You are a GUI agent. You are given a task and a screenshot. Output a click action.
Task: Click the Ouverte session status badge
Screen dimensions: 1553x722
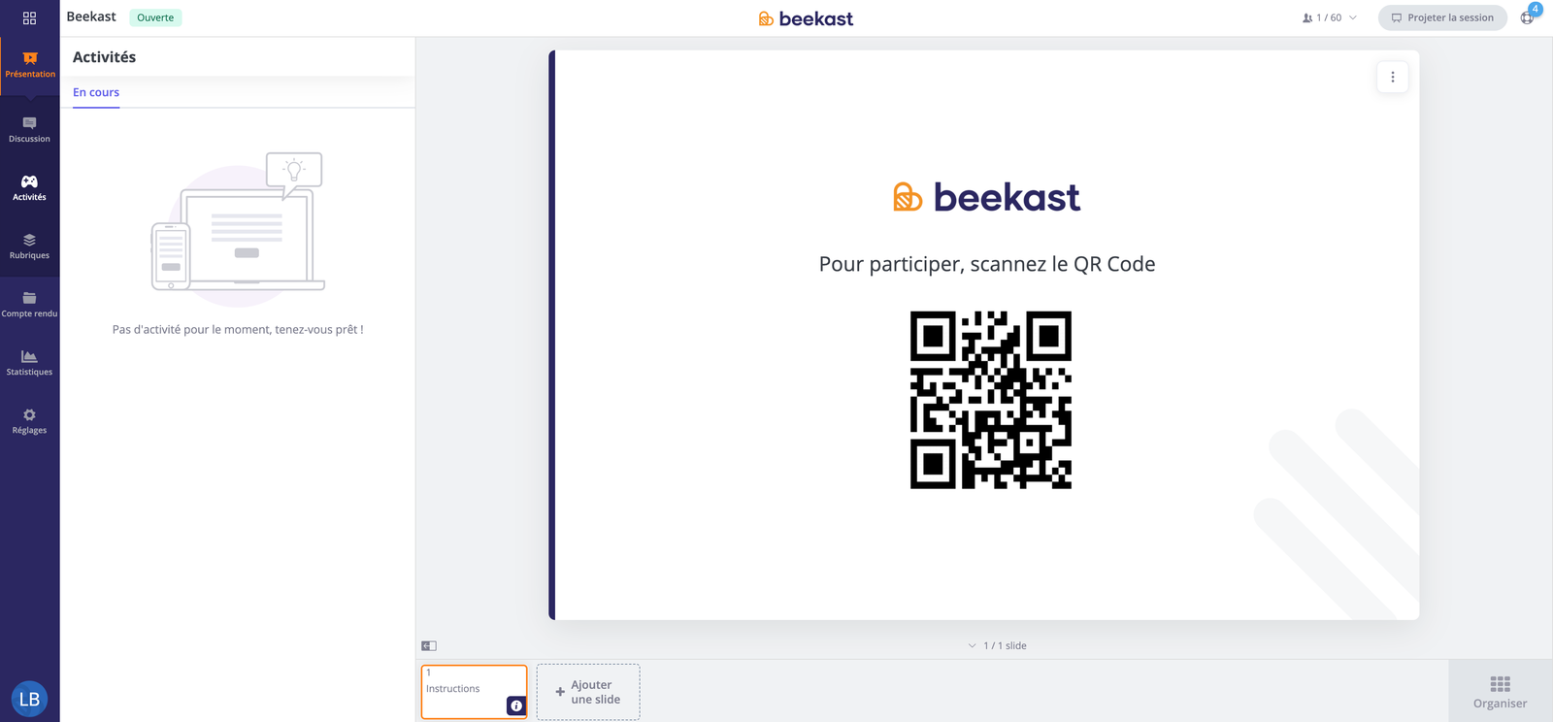coord(155,17)
